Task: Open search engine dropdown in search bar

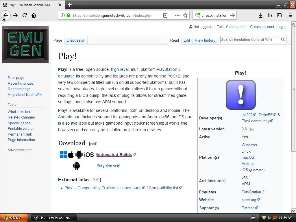Action: (x=197, y=15)
